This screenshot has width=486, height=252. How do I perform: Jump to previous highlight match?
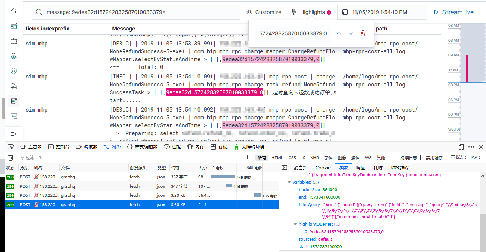coord(339,33)
